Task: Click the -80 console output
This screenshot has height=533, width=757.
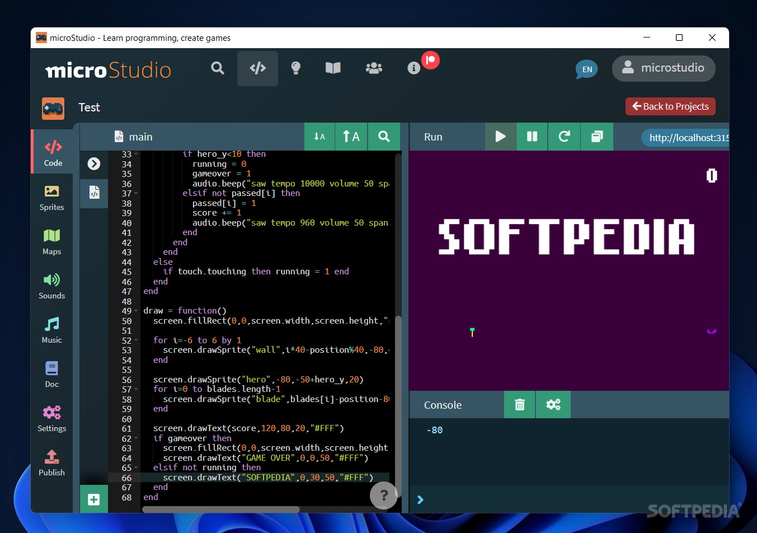Action: [434, 430]
